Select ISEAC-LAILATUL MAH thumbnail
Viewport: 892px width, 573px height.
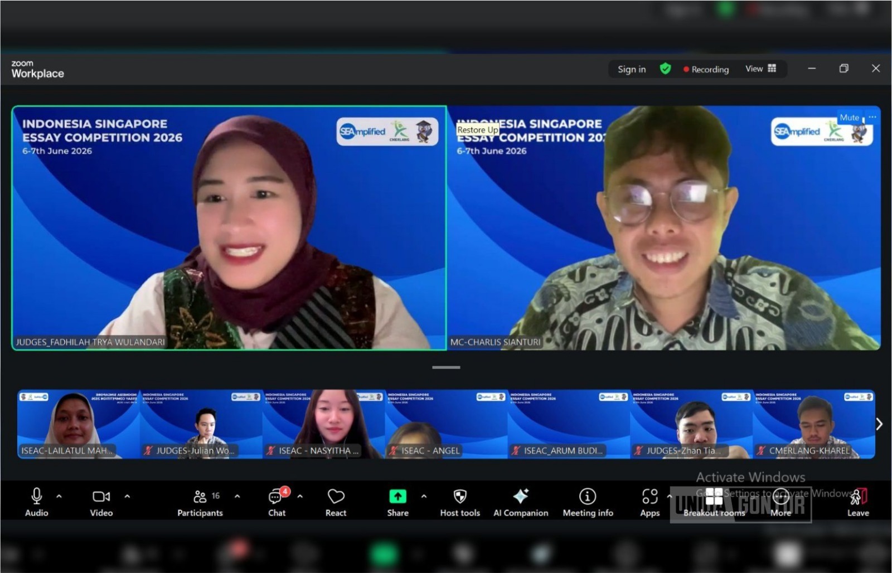pos(78,424)
